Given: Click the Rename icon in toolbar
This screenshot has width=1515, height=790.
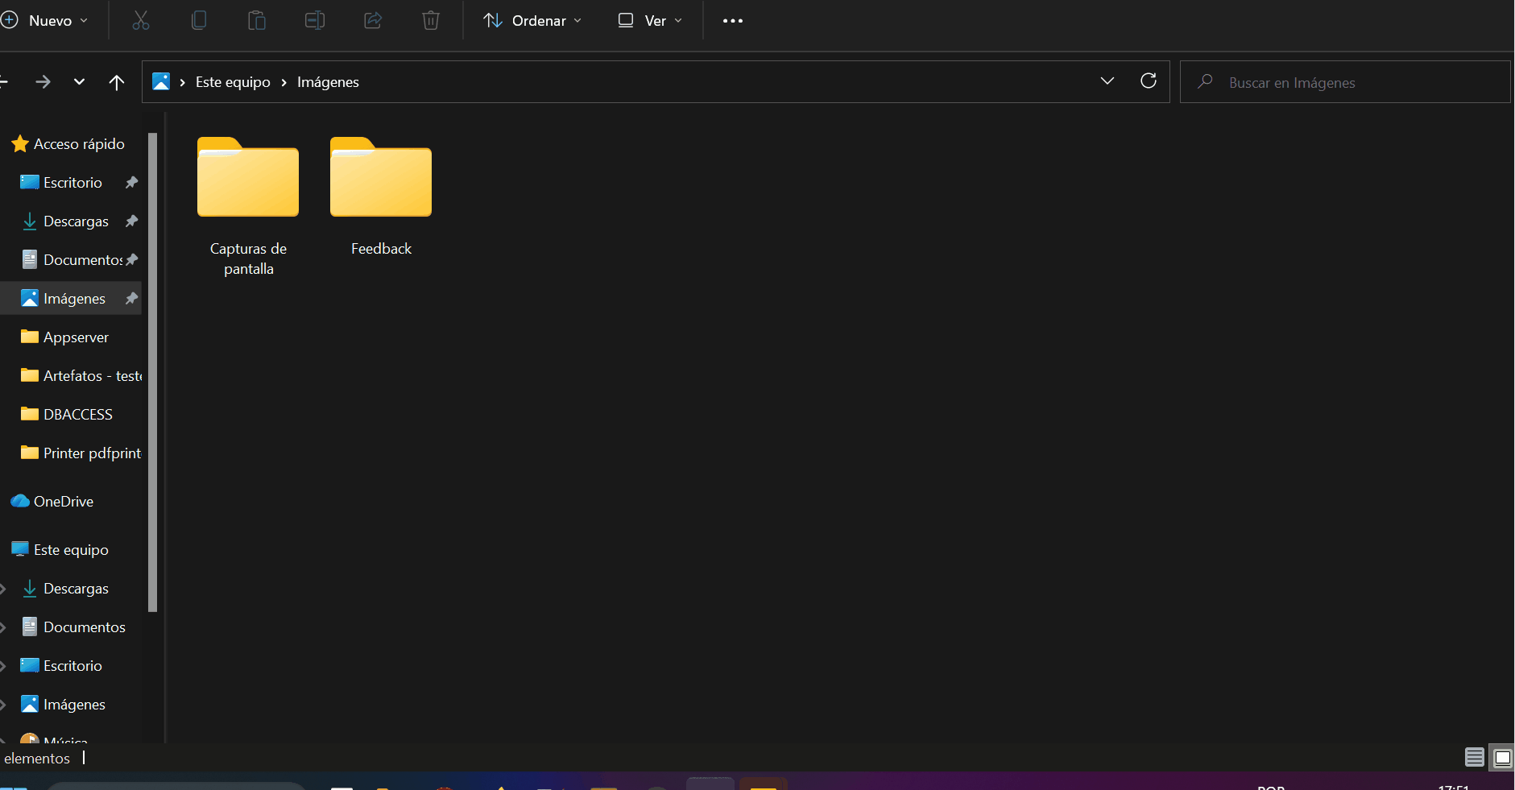Looking at the screenshot, I should pos(315,21).
